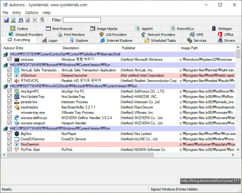Disable the AhnLab Safe Transaction entry checkbox

pyautogui.click(x=10, y=70)
